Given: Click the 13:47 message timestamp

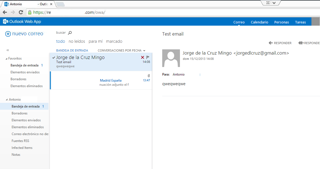Looking at the screenshot, I should (x=146, y=80).
